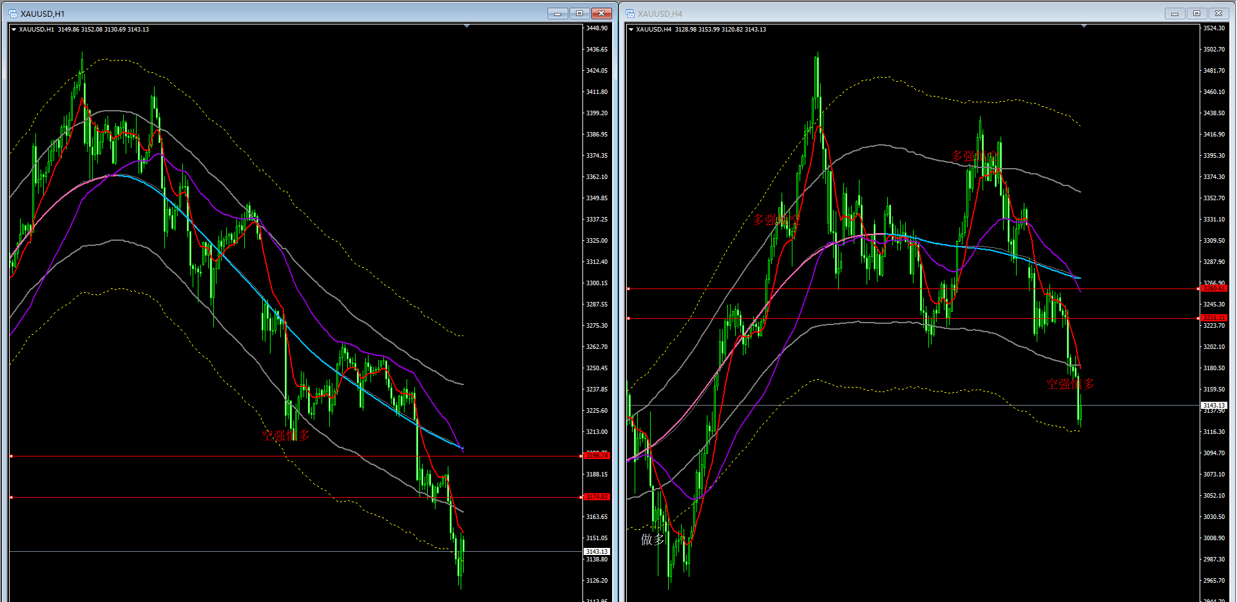
Task: Activate the XAUUSD,H1 window title text
Action: point(43,14)
